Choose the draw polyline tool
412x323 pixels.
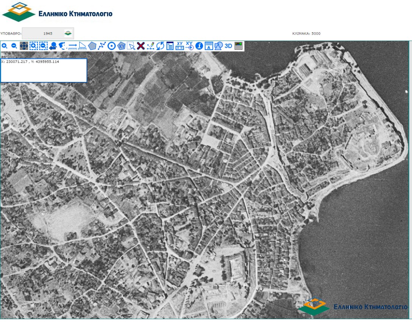pyautogui.click(x=102, y=46)
